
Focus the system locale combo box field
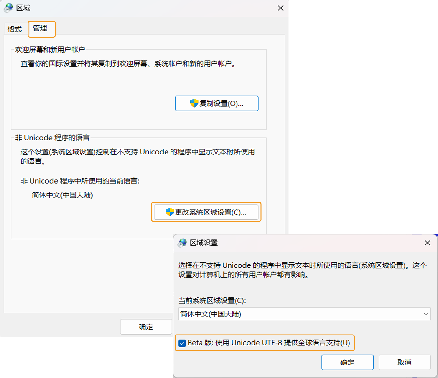point(282,314)
